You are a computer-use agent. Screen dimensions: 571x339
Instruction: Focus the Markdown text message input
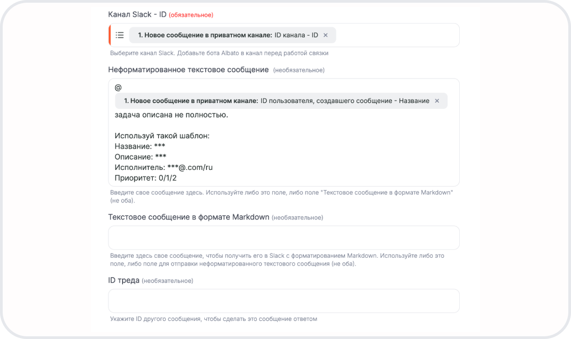[x=284, y=238]
